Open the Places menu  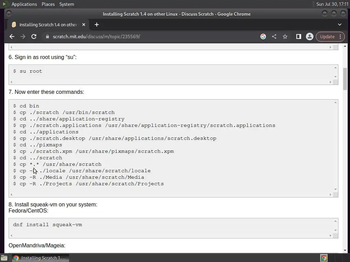(48, 4)
